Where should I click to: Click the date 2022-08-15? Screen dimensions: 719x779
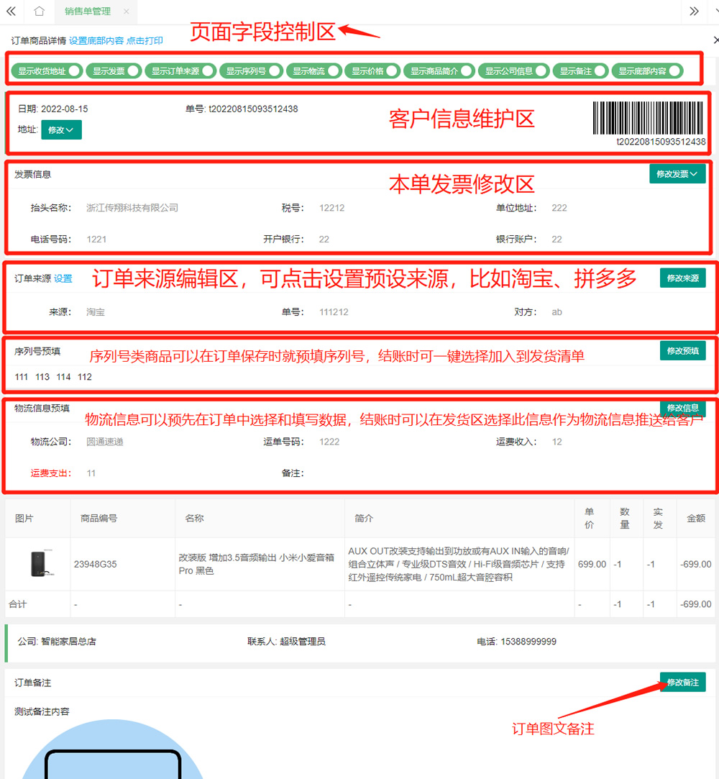pyautogui.click(x=64, y=109)
